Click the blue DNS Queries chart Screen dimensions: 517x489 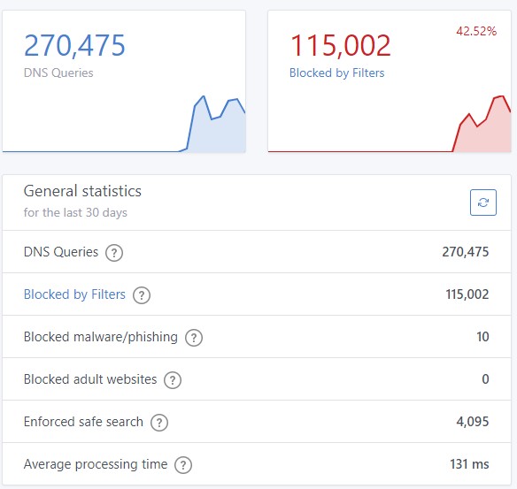tap(124, 124)
